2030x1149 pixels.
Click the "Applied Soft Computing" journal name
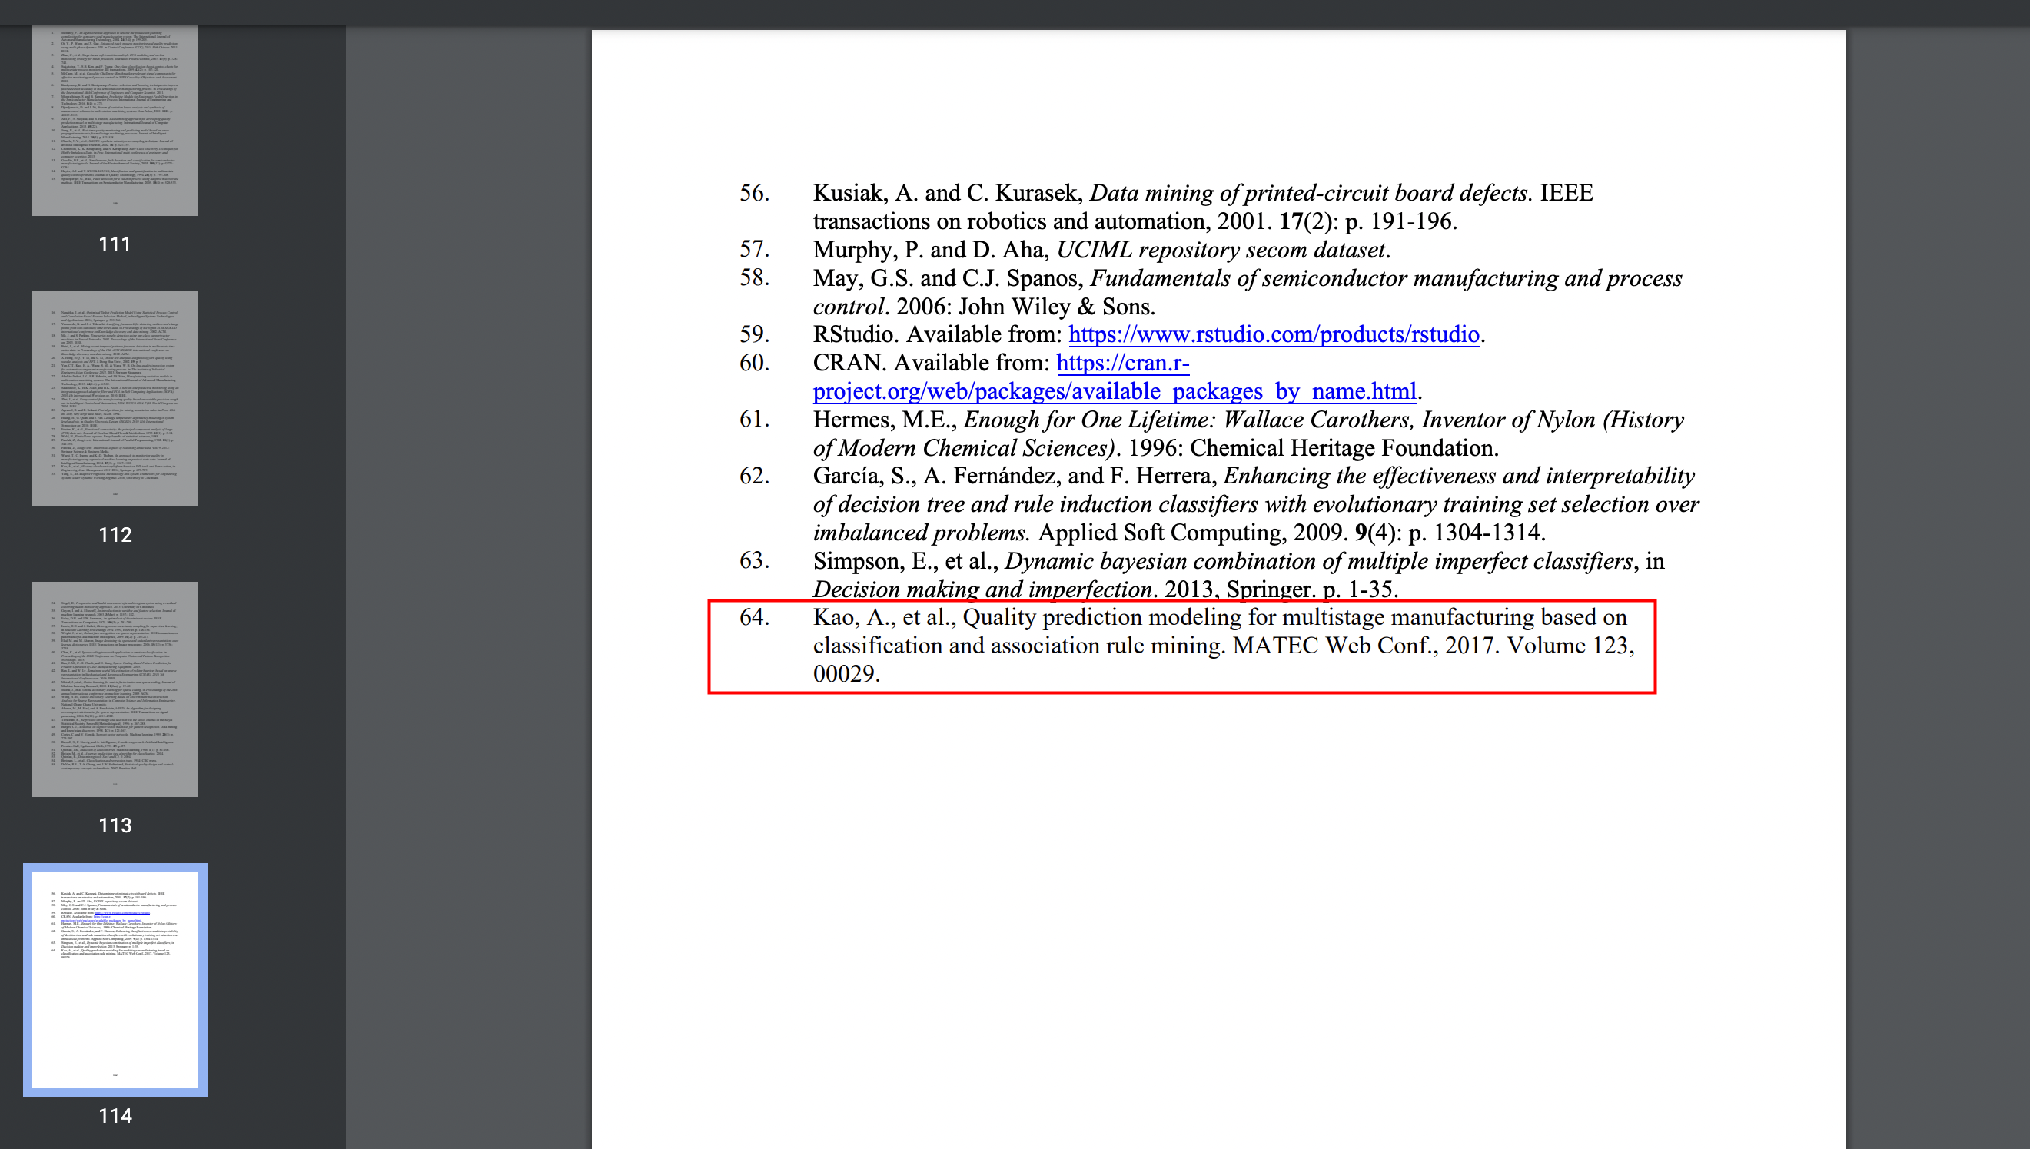tap(1161, 533)
